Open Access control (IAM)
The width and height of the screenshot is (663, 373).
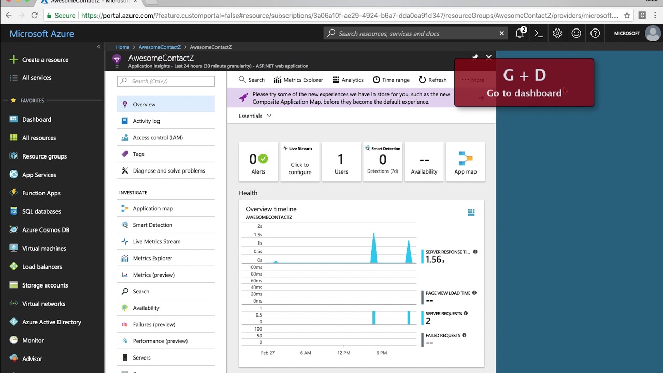coord(166,137)
